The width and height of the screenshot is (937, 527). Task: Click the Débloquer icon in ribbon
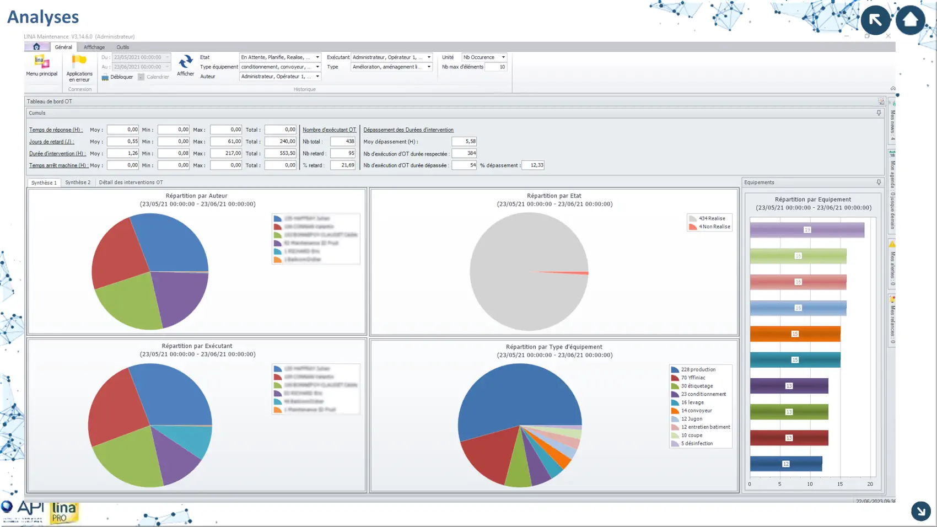pyautogui.click(x=105, y=77)
